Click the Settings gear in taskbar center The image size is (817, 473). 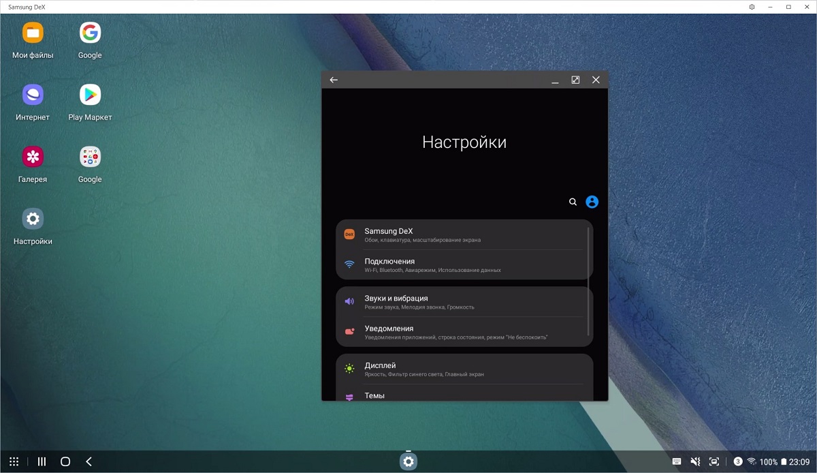point(408,461)
